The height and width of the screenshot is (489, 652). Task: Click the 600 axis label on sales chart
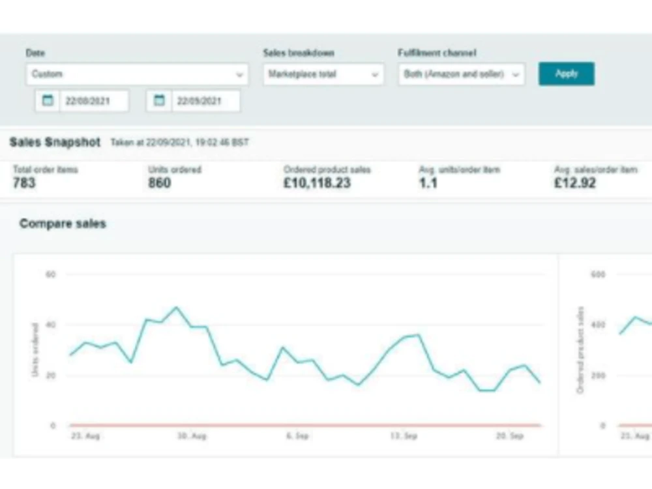tap(598, 274)
